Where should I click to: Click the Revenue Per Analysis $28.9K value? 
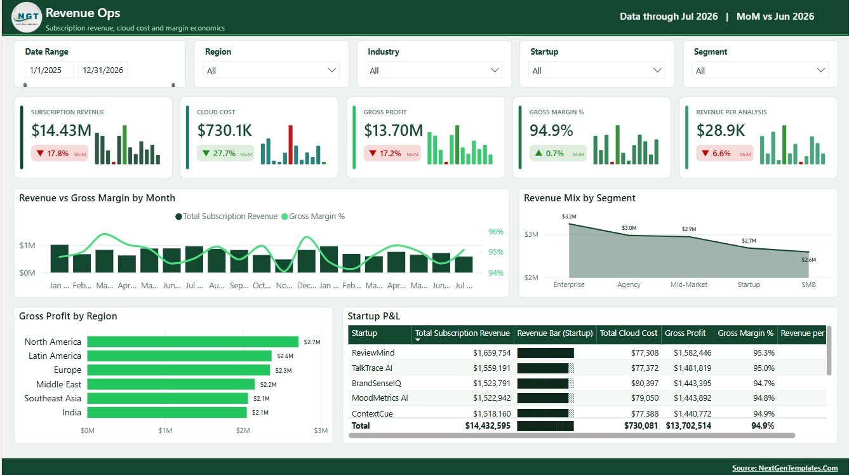coord(721,130)
